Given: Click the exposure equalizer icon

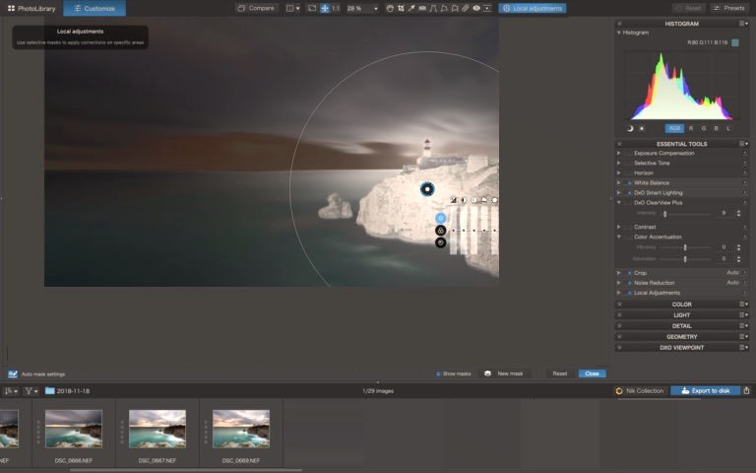Looking at the screenshot, I should click(x=453, y=200).
